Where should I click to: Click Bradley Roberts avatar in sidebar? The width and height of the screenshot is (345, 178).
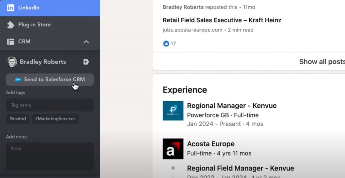tap(12, 62)
